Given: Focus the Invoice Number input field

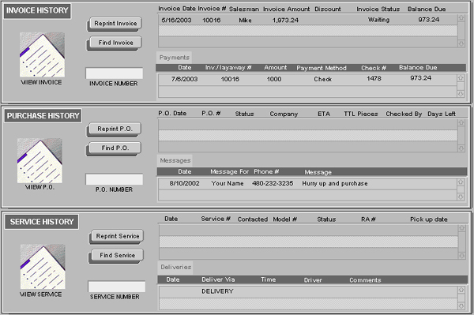Looking at the screenshot, I should point(115,73).
